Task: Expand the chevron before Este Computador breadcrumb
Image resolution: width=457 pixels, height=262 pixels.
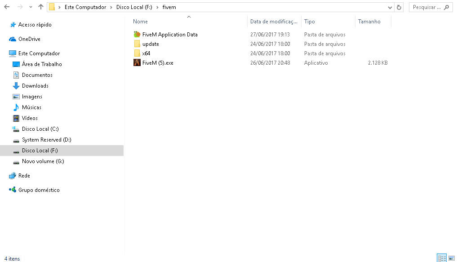Action: [x=59, y=7]
